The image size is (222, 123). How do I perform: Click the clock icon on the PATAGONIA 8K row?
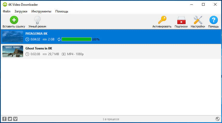click(27, 39)
